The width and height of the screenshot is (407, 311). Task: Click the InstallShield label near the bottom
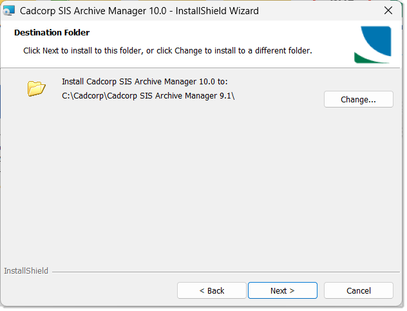[26, 271]
